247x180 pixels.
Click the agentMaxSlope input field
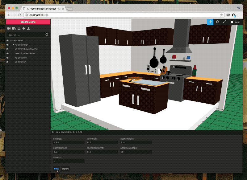click(x=135, y=152)
